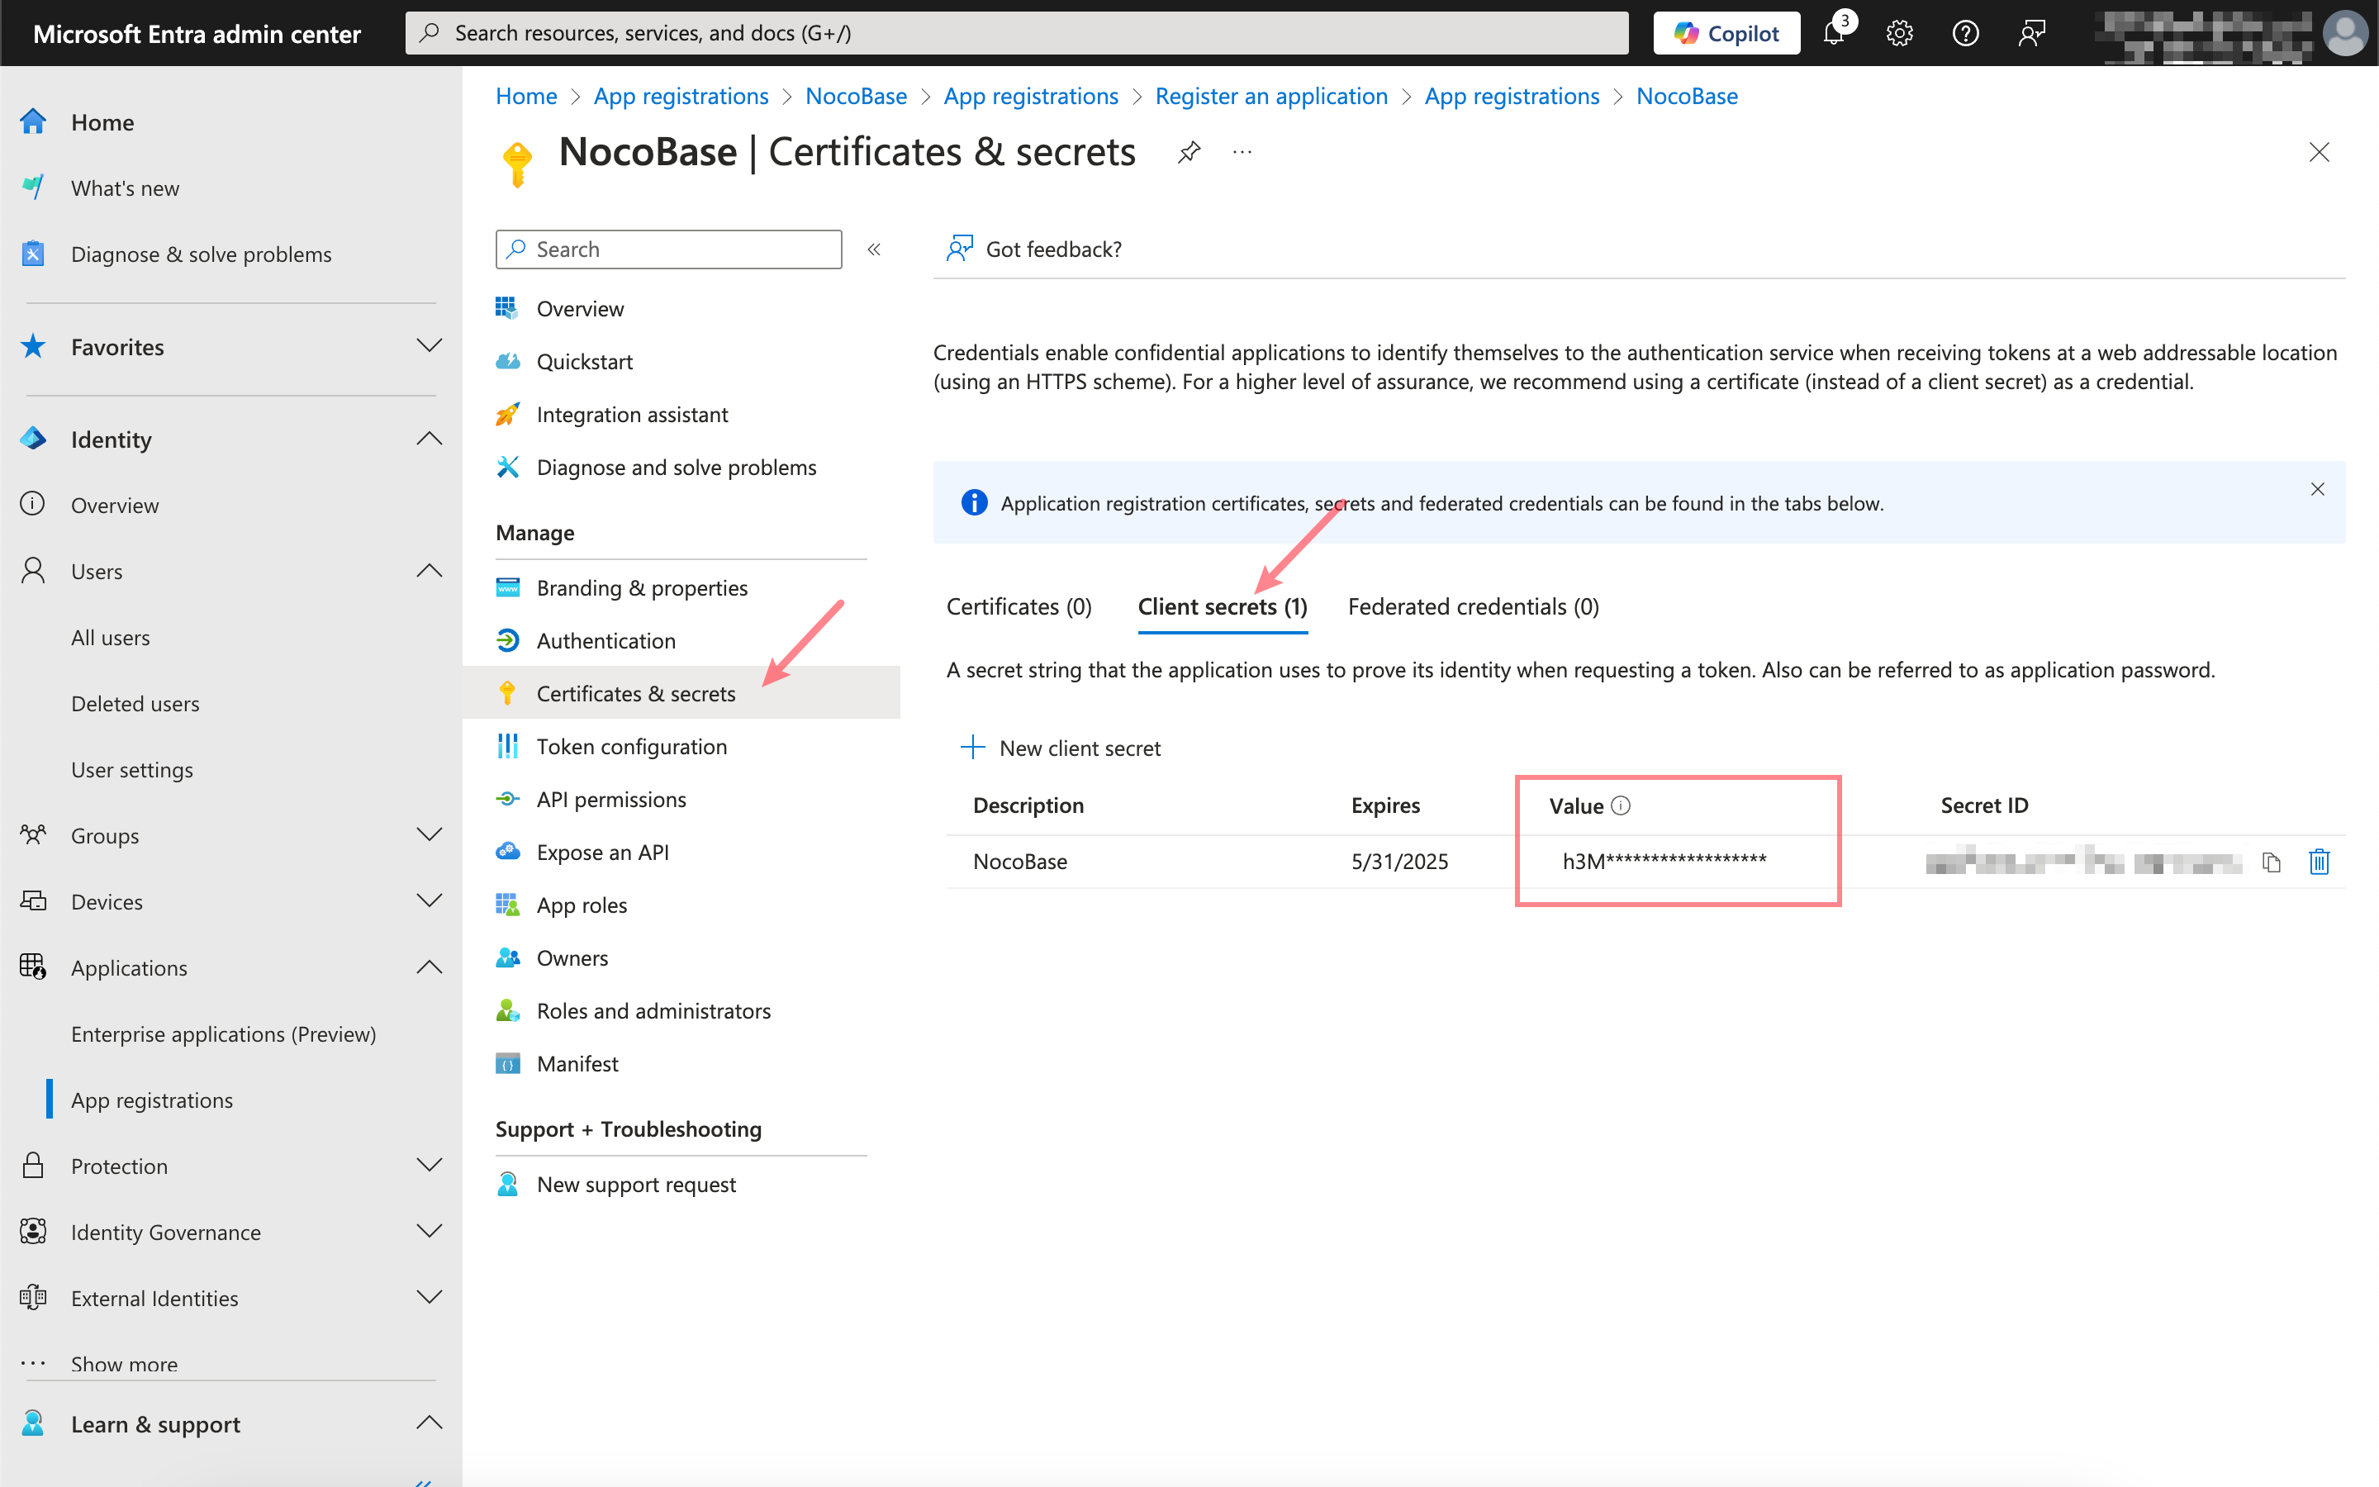Switch to the Certificates (0) tab
This screenshot has width=2379, height=1487.
click(x=1019, y=607)
